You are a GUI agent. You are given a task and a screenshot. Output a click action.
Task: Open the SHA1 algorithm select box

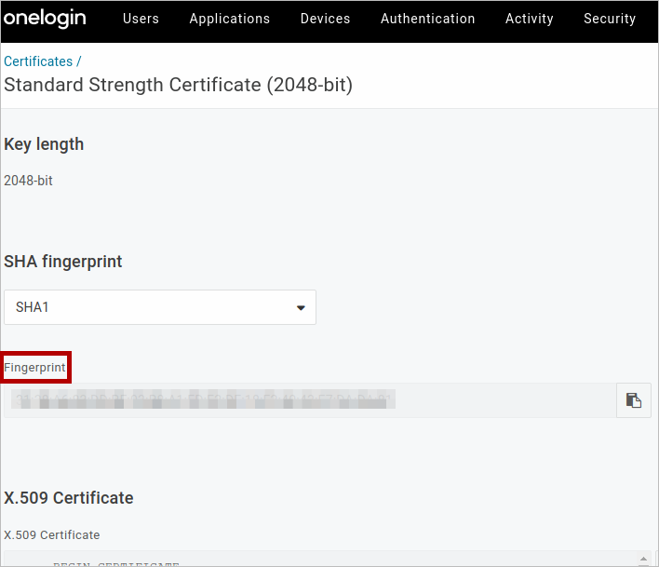pyautogui.click(x=159, y=307)
